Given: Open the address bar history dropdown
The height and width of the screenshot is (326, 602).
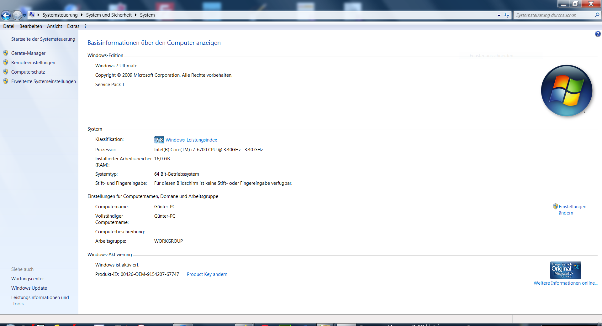Looking at the screenshot, I should point(499,15).
